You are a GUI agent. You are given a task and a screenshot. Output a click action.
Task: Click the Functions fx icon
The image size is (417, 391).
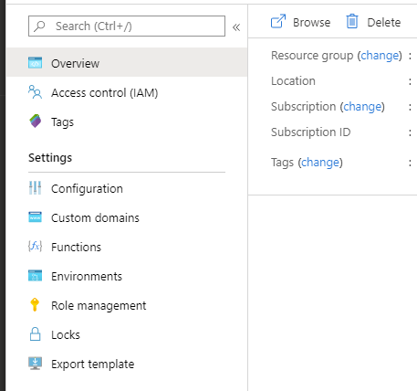pos(36,246)
